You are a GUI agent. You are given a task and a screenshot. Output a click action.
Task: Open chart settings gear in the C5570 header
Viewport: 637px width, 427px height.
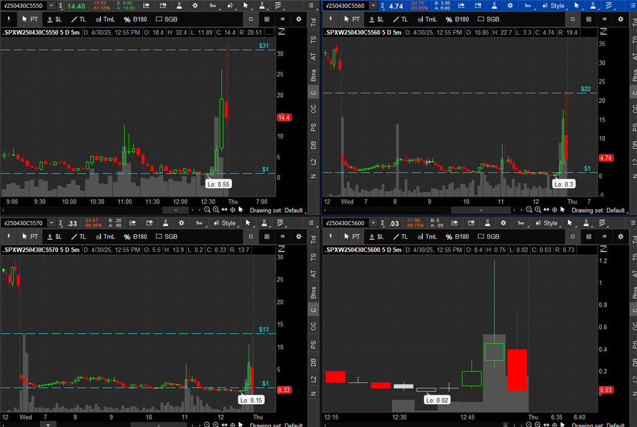(181, 223)
